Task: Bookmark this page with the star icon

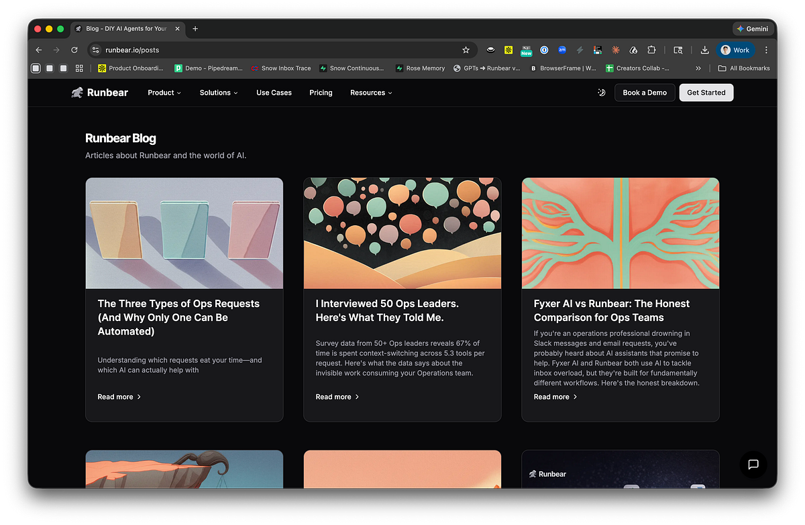Action: (x=466, y=50)
